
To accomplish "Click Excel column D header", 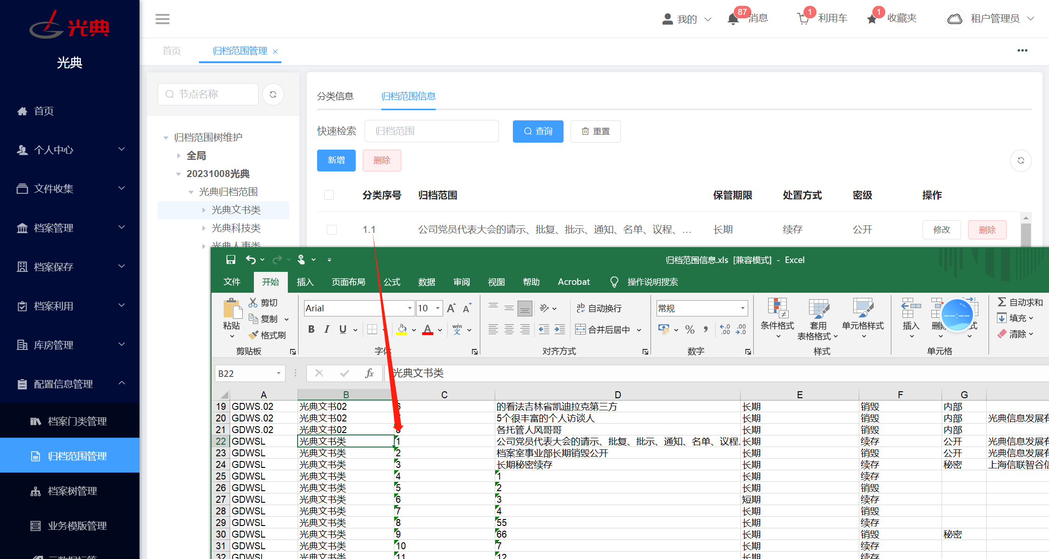I will tap(617, 395).
